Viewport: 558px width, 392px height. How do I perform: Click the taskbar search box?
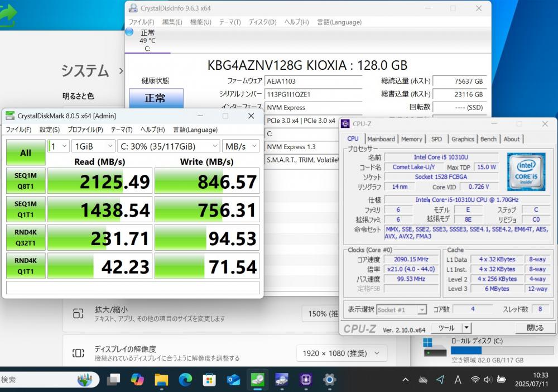pos(49,380)
